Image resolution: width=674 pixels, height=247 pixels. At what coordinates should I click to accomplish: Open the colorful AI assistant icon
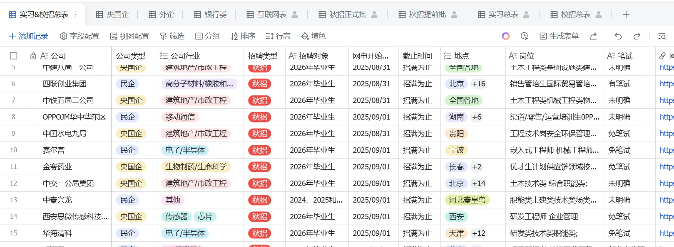click(x=505, y=36)
